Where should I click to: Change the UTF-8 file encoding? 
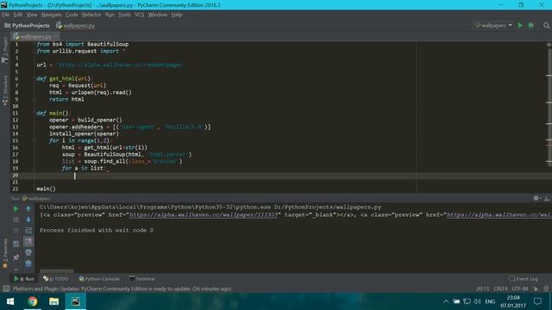coord(520,288)
